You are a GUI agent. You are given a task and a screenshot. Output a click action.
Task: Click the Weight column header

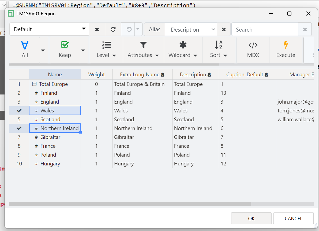point(96,74)
